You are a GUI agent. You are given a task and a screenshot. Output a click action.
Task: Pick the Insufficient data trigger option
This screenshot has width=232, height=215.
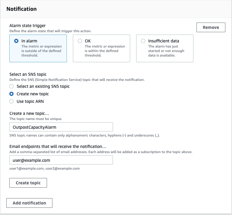click(143, 41)
